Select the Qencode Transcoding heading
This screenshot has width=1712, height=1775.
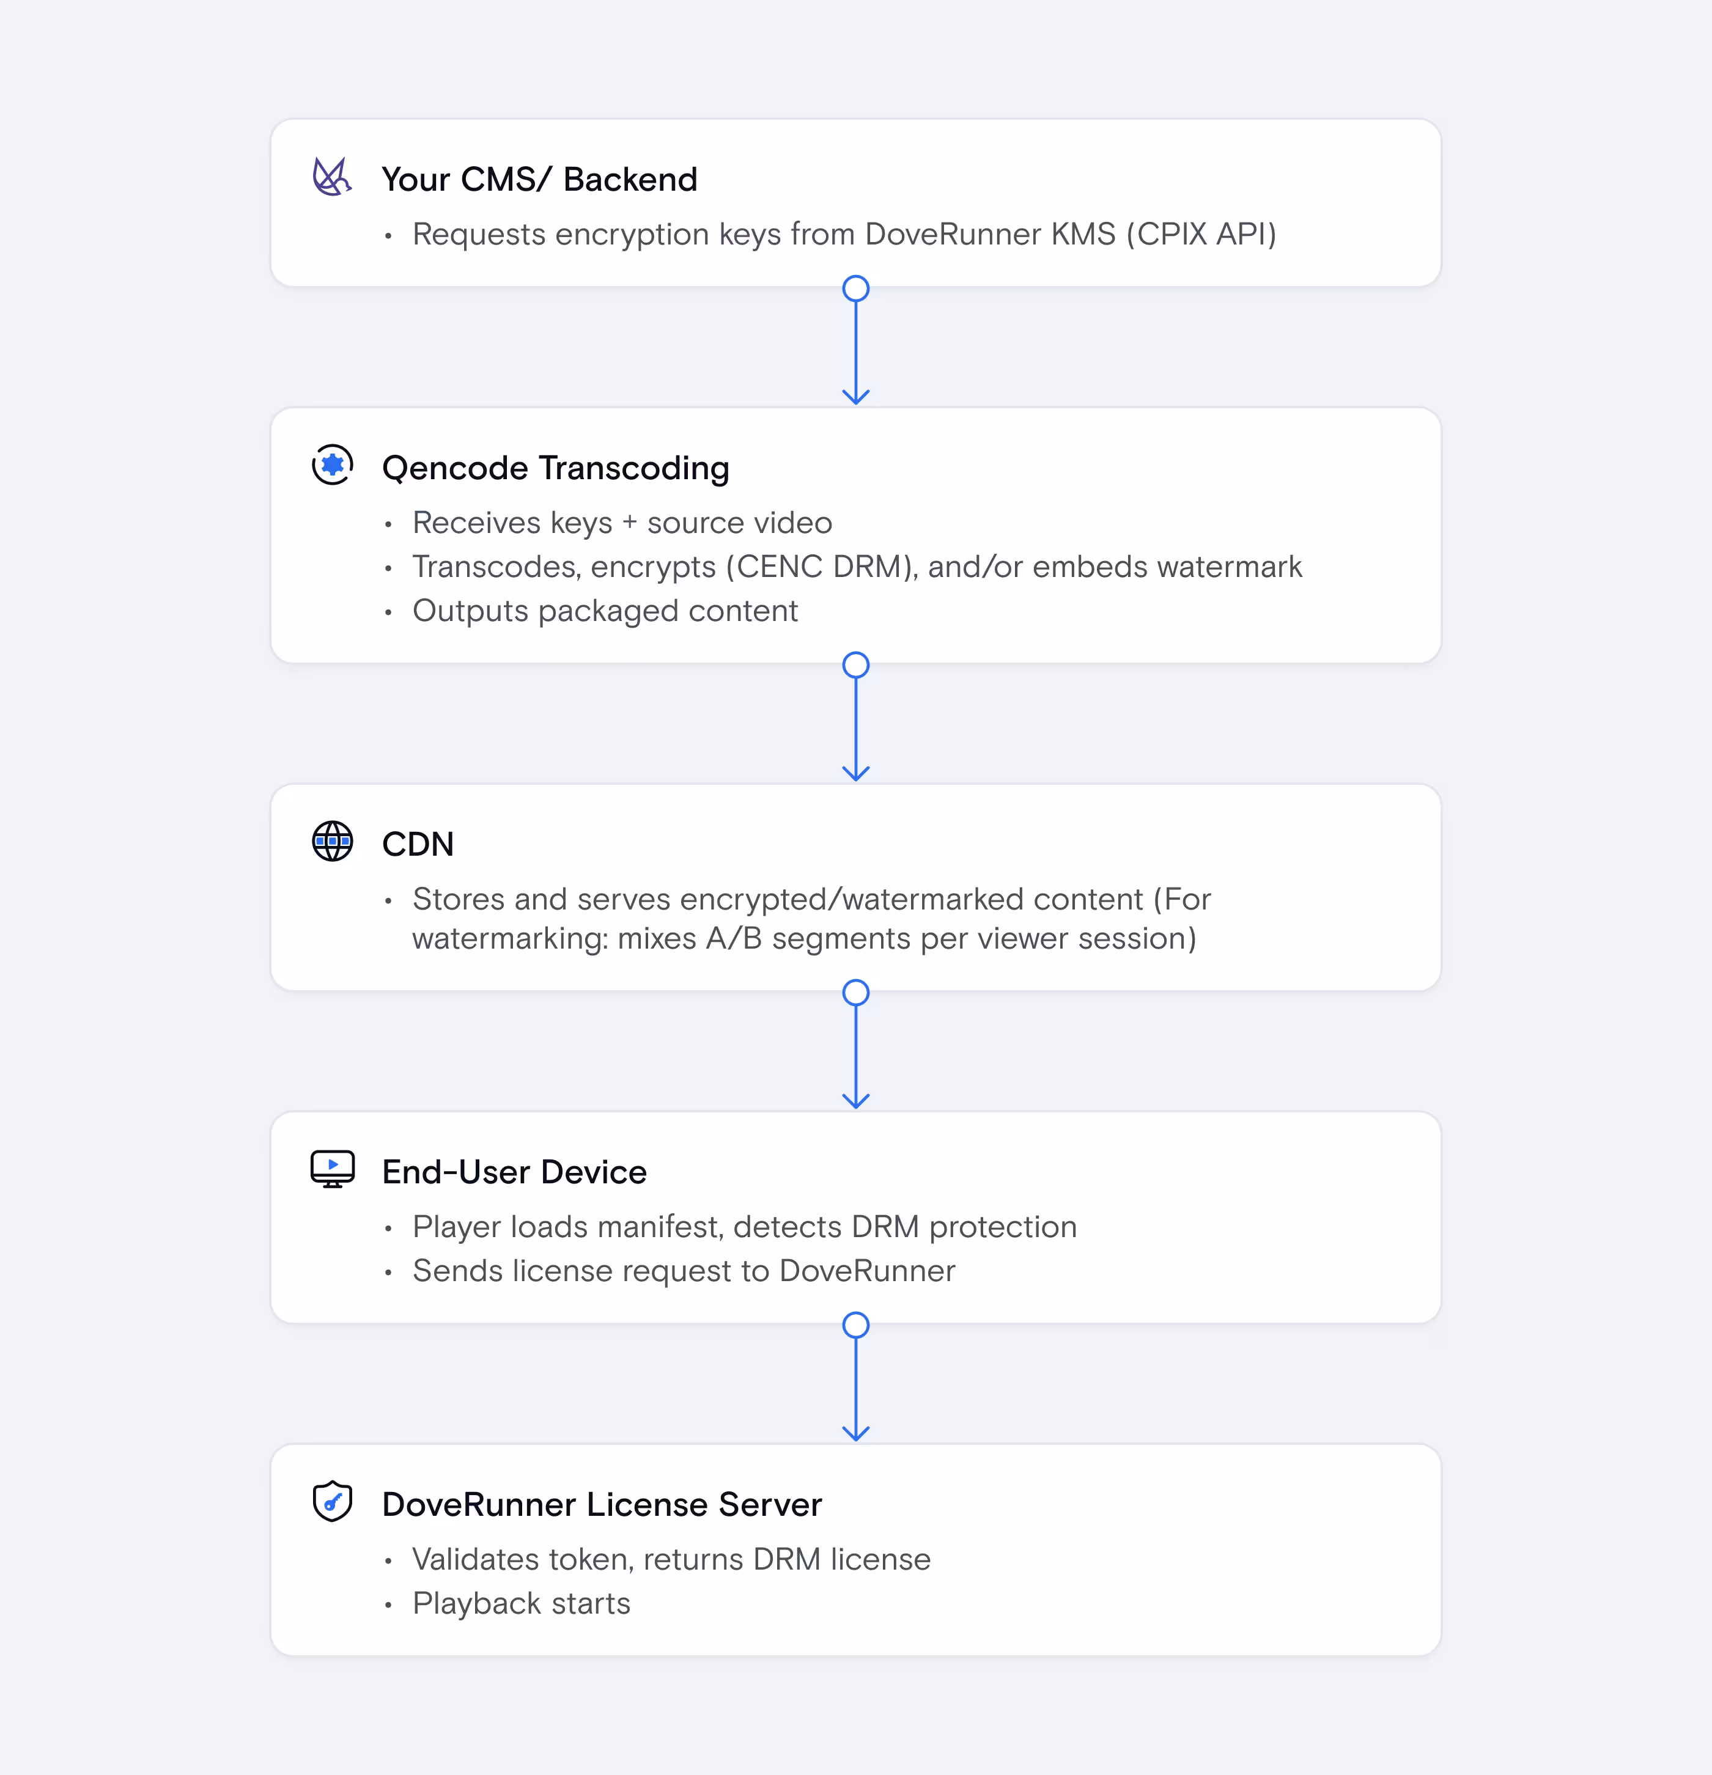click(555, 468)
